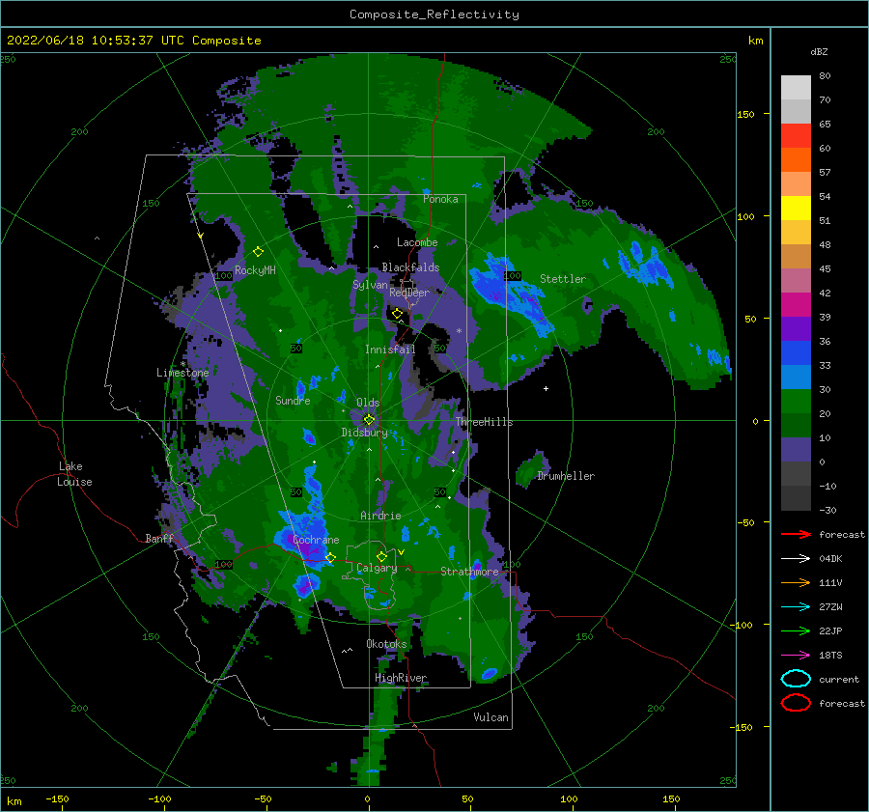Click the magenta 18TS arrow icon
The image size is (869, 812).
click(x=796, y=655)
